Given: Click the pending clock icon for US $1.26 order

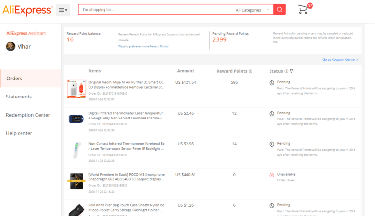Looking at the screenshot, I should (x=271, y=205).
